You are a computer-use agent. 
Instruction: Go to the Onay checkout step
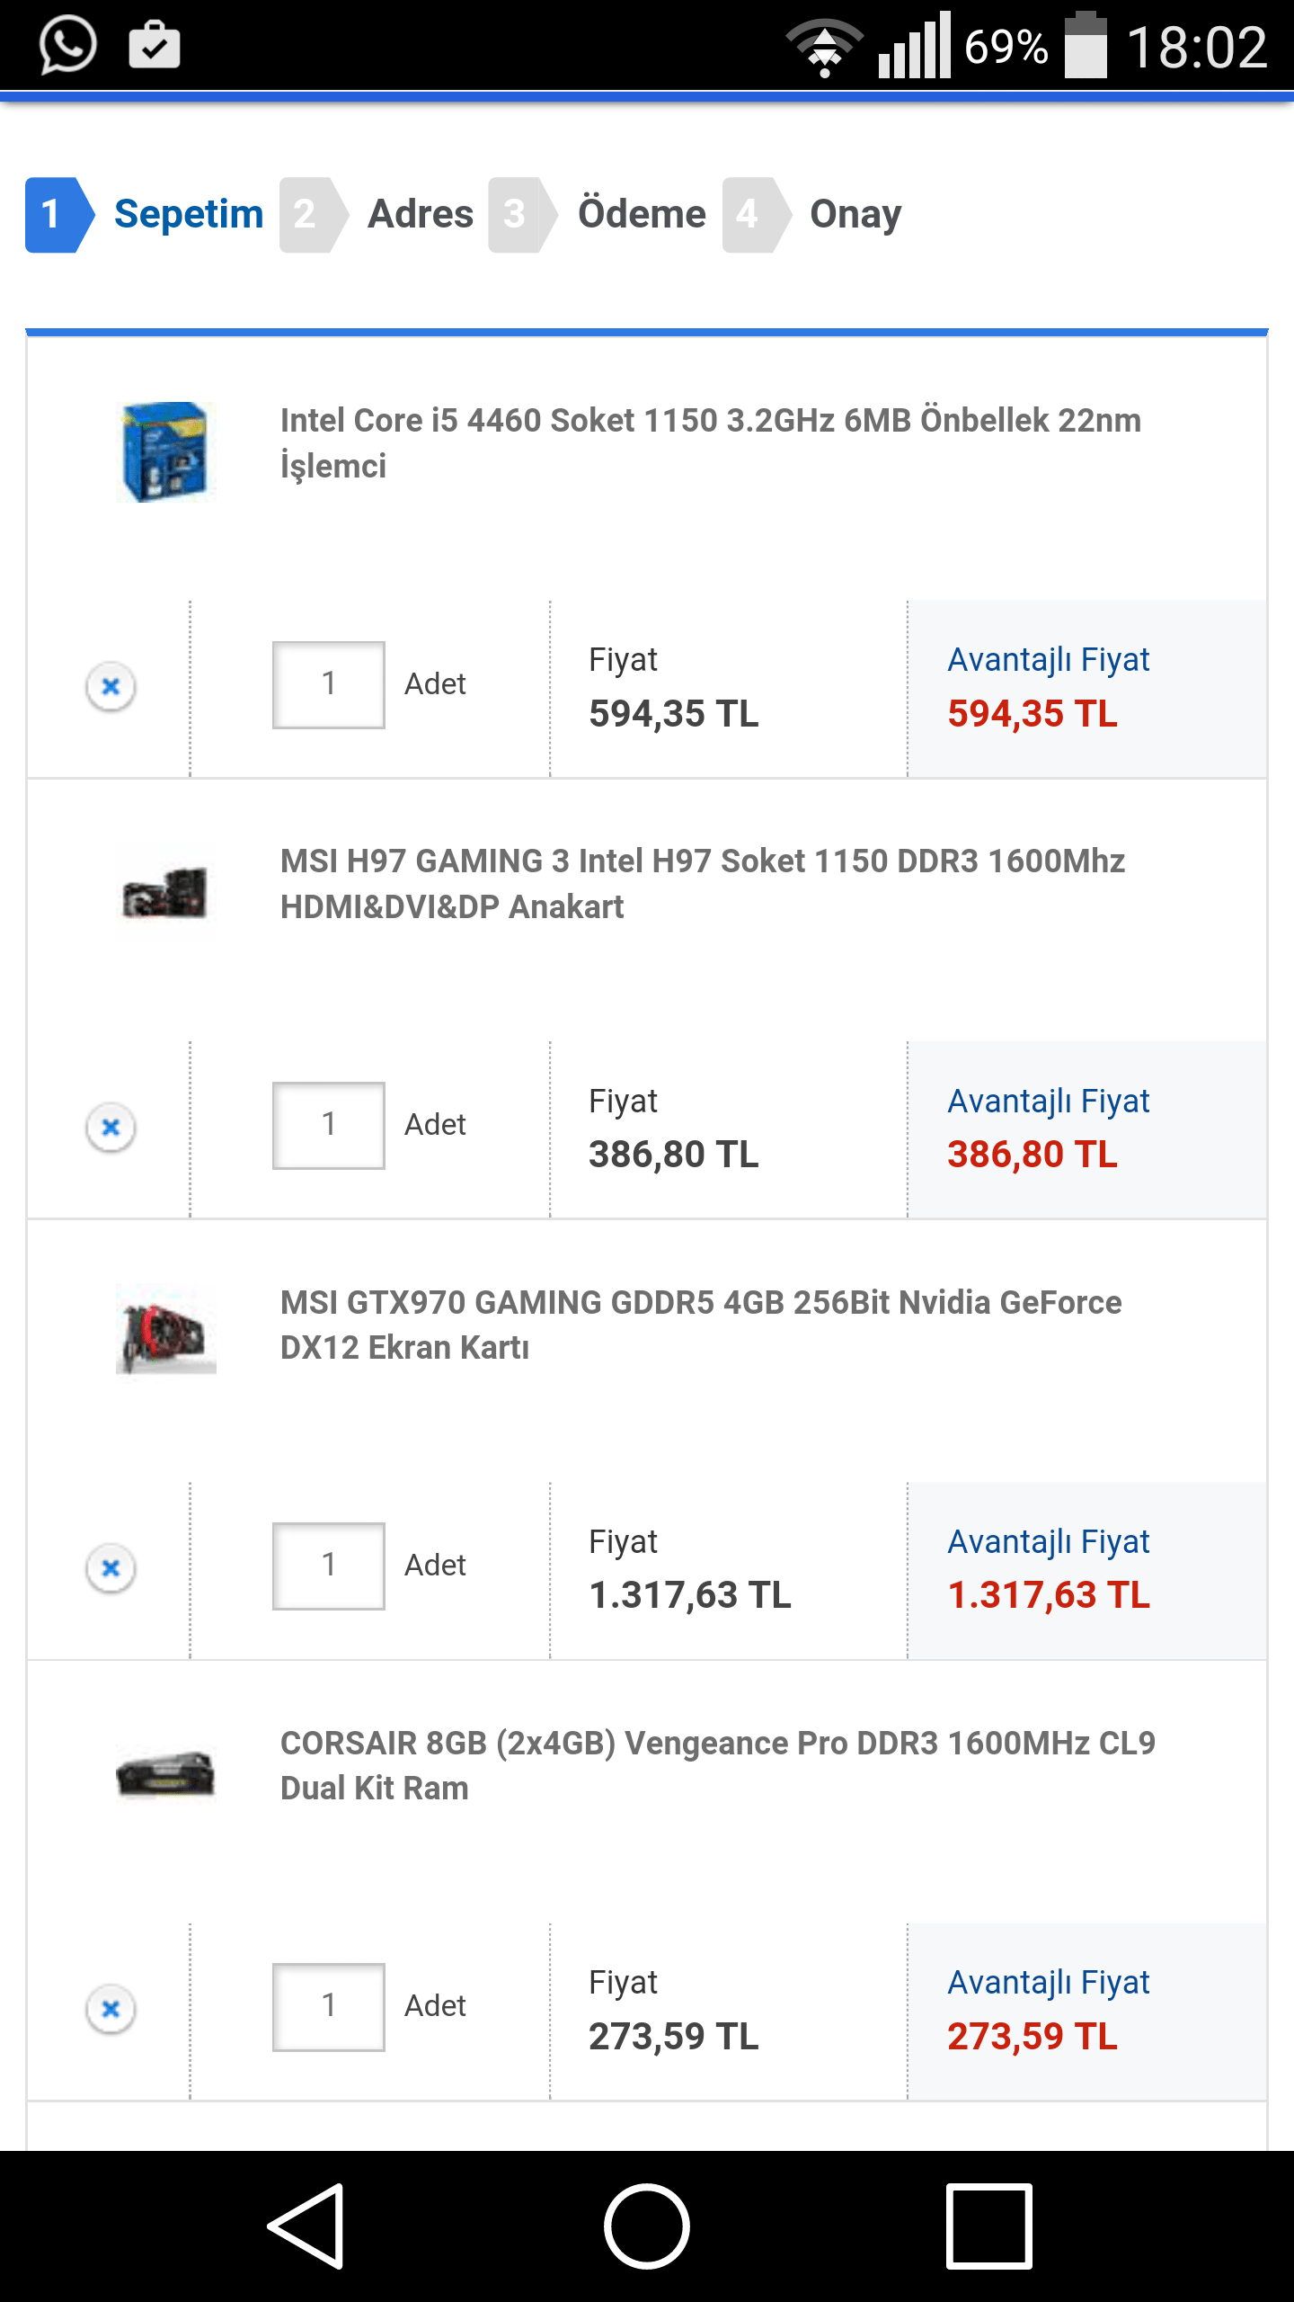coord(855,214)
